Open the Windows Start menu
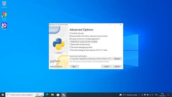The height and width of the screenshot is (97, 172). coord(3,95)
